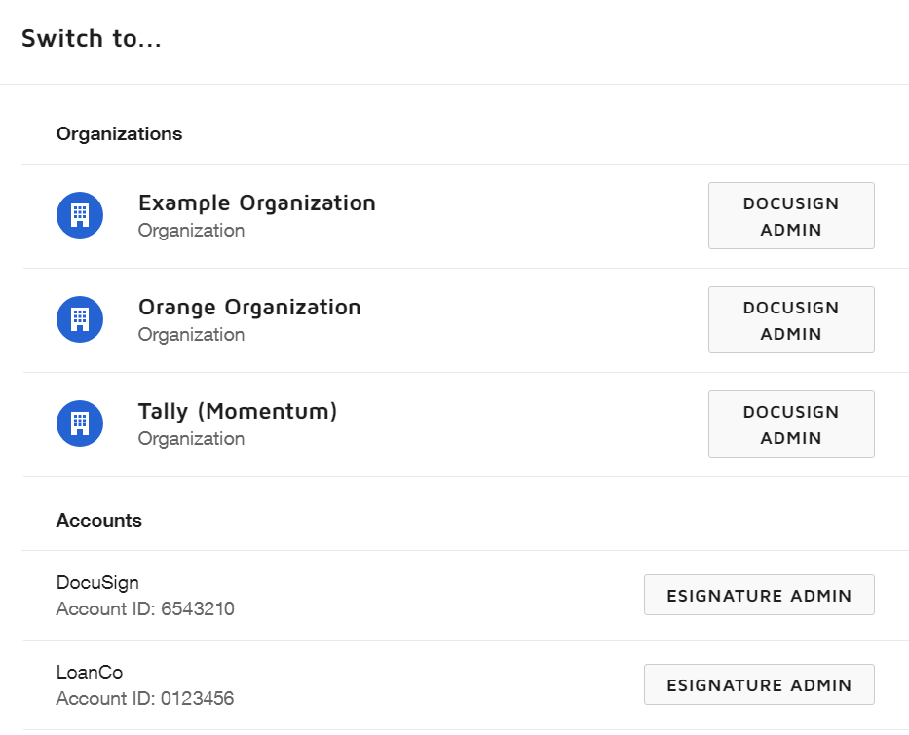Image resolution: width=909 pixels, height=735 pixels.
Task: Open Docusign Admin for Orange Organization
Action: 791,319
